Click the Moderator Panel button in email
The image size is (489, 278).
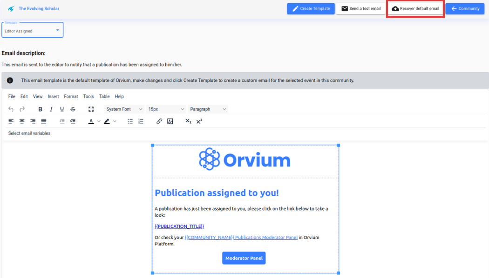tap(244, 258)
